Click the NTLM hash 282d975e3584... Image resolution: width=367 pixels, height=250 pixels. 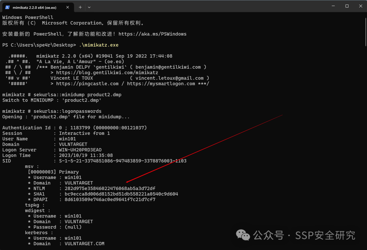pos(110,189)
